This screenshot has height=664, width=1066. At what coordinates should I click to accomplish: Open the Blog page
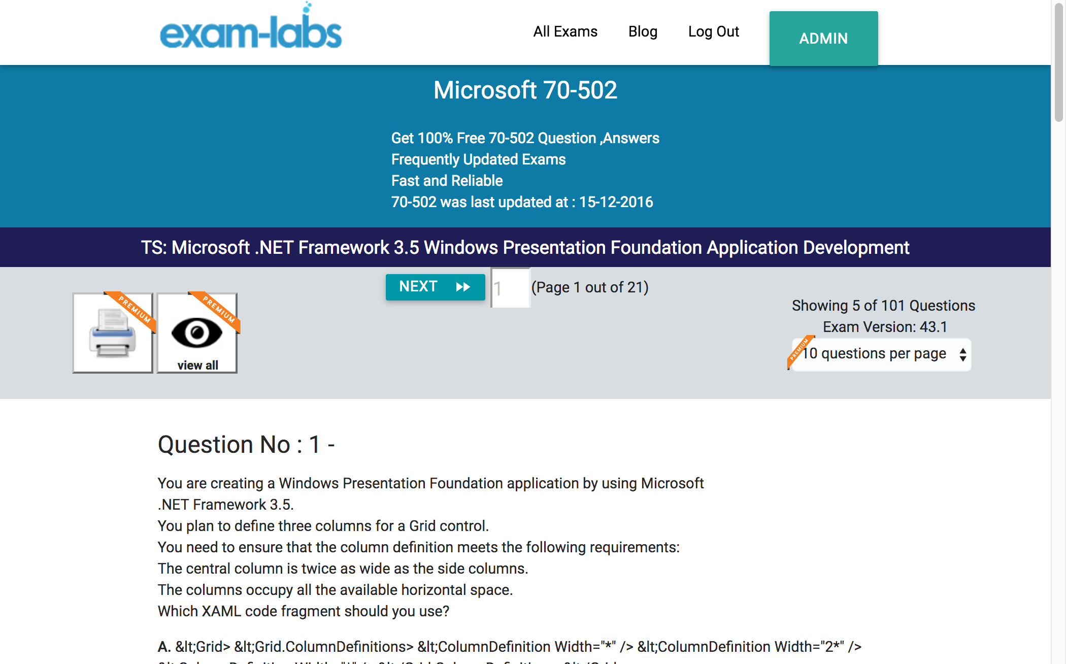coord(643,31)
